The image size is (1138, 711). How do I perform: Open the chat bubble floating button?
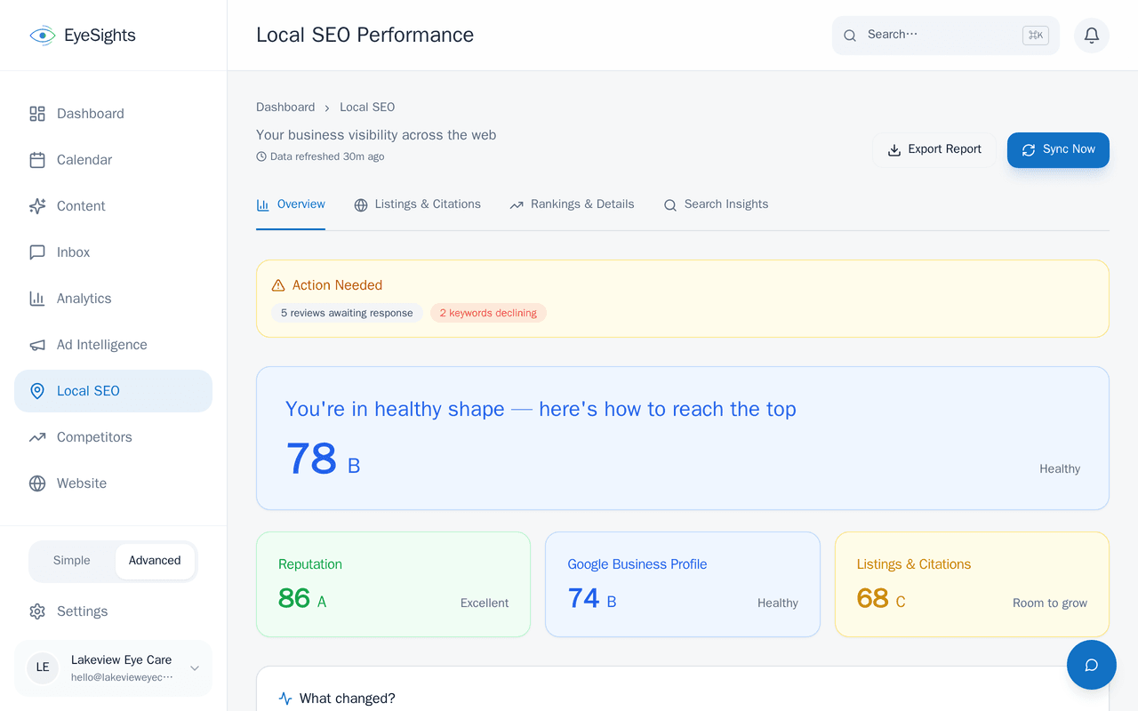[1092, 665]
